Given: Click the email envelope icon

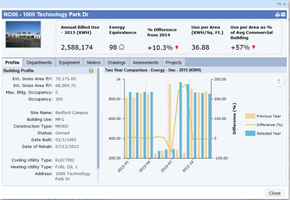Looking at the screenshot, I should [x=283, y=15].
